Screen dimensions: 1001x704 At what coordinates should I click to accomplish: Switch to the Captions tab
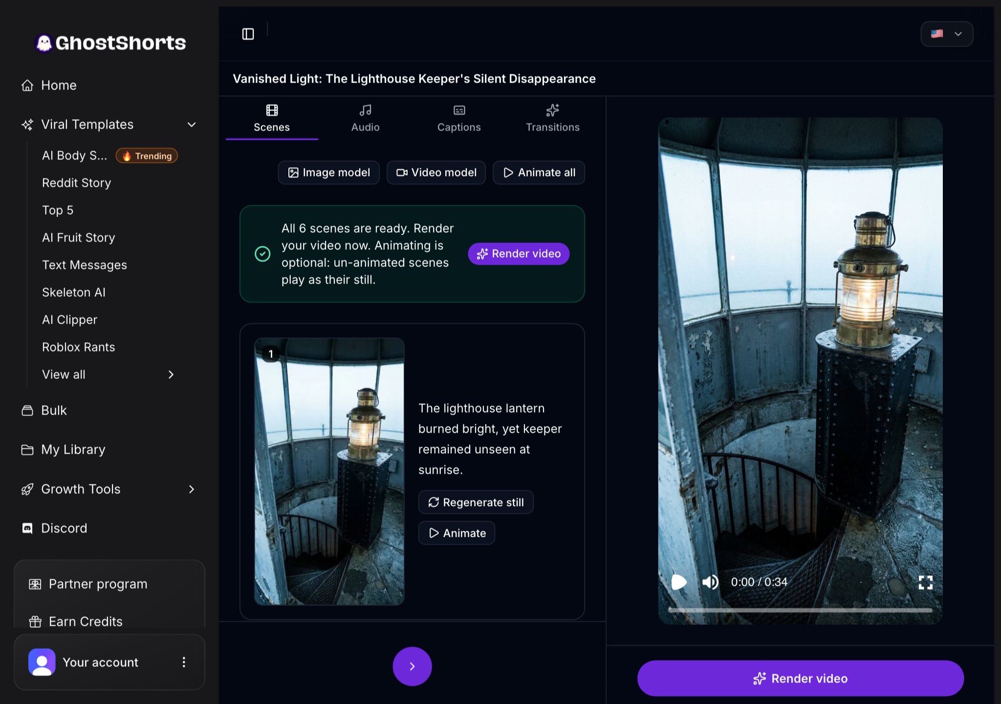coord(459,119)
